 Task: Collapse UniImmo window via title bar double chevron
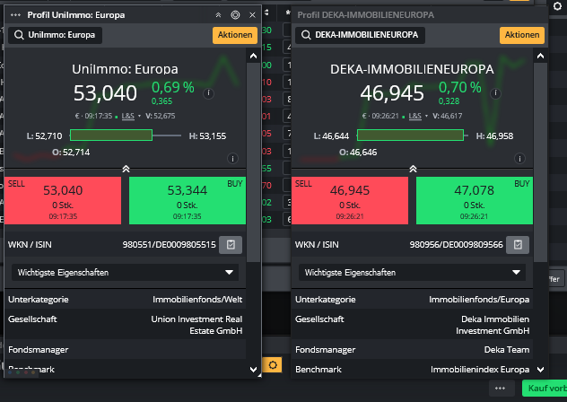click(218, 15)
